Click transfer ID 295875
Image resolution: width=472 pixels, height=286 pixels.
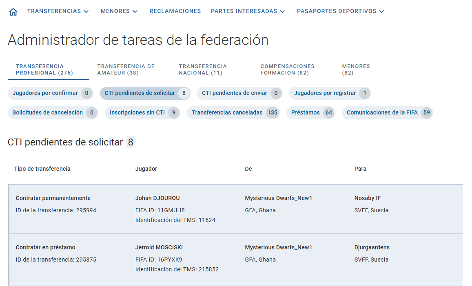pyautogui.click(x=56, y=260)
